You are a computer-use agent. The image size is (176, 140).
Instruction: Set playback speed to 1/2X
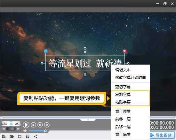(4, 124)
